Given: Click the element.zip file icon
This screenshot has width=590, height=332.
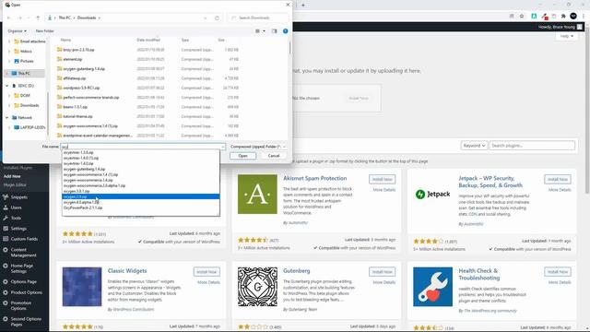Looking at the screenshot, I should tap(59, 59).
